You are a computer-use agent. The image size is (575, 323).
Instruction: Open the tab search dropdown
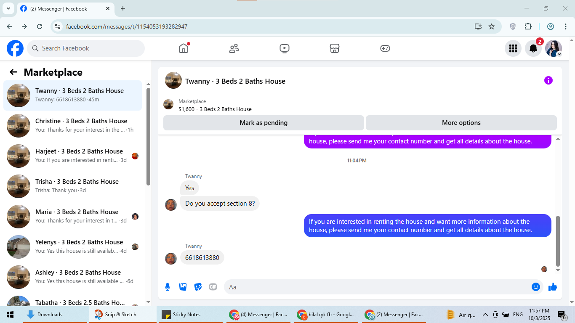click(x=8, y=8)
